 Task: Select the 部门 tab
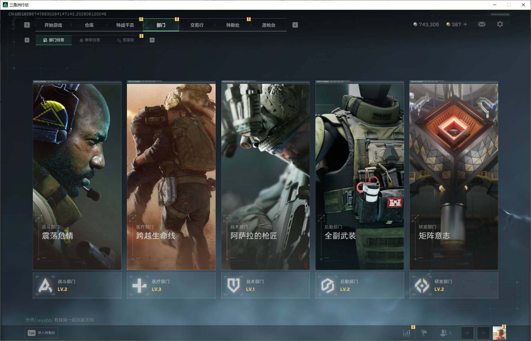161,25
